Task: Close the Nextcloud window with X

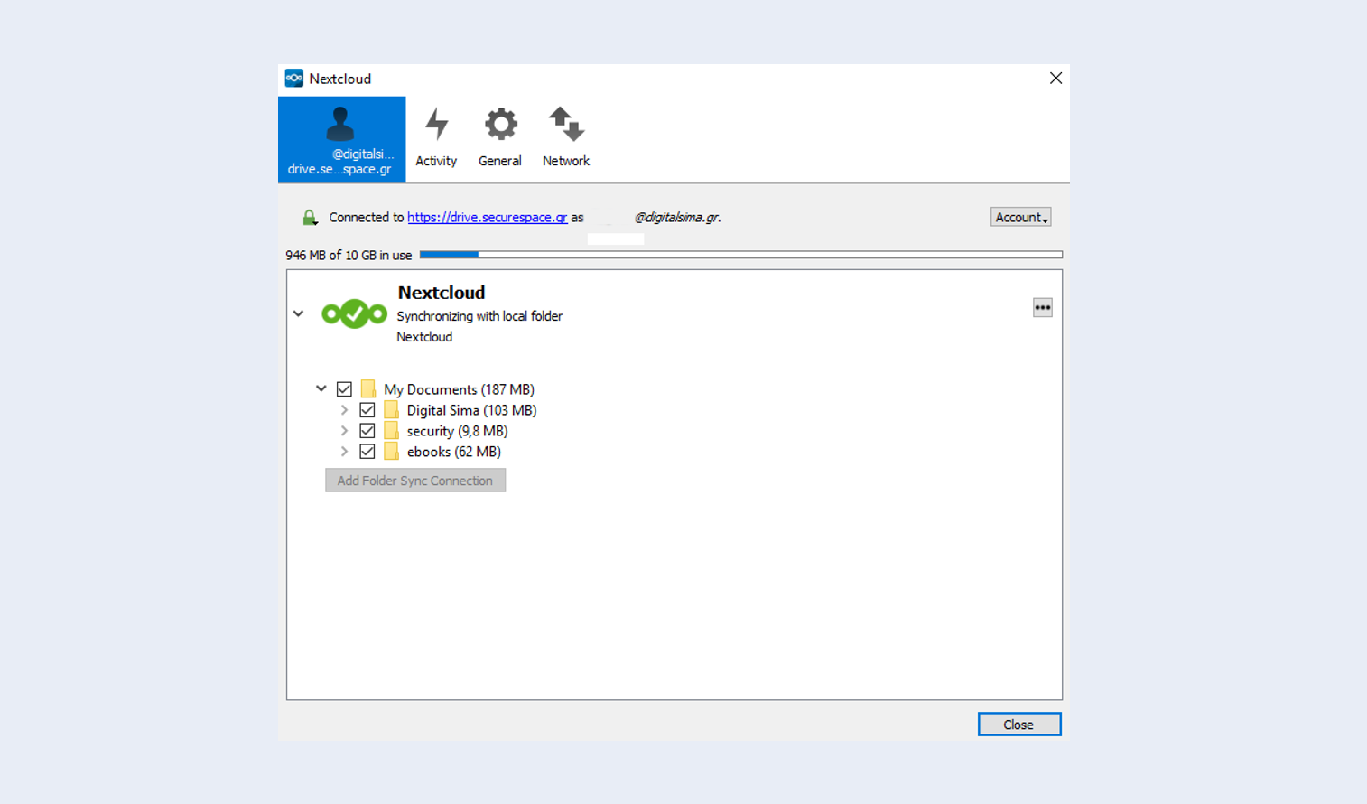Action: (1055, 79)
